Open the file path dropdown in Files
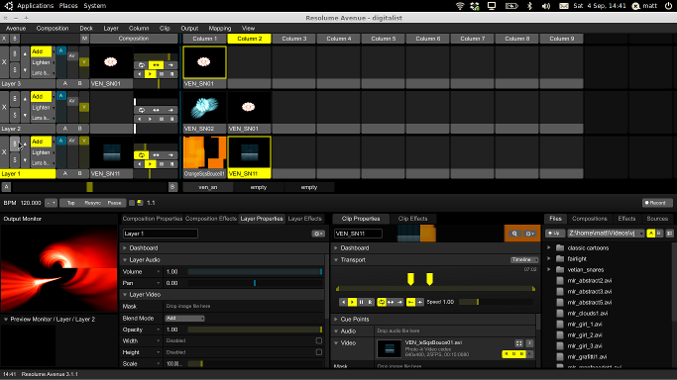The width and height of the screenshot is (677, 380). tap(606, 234)
